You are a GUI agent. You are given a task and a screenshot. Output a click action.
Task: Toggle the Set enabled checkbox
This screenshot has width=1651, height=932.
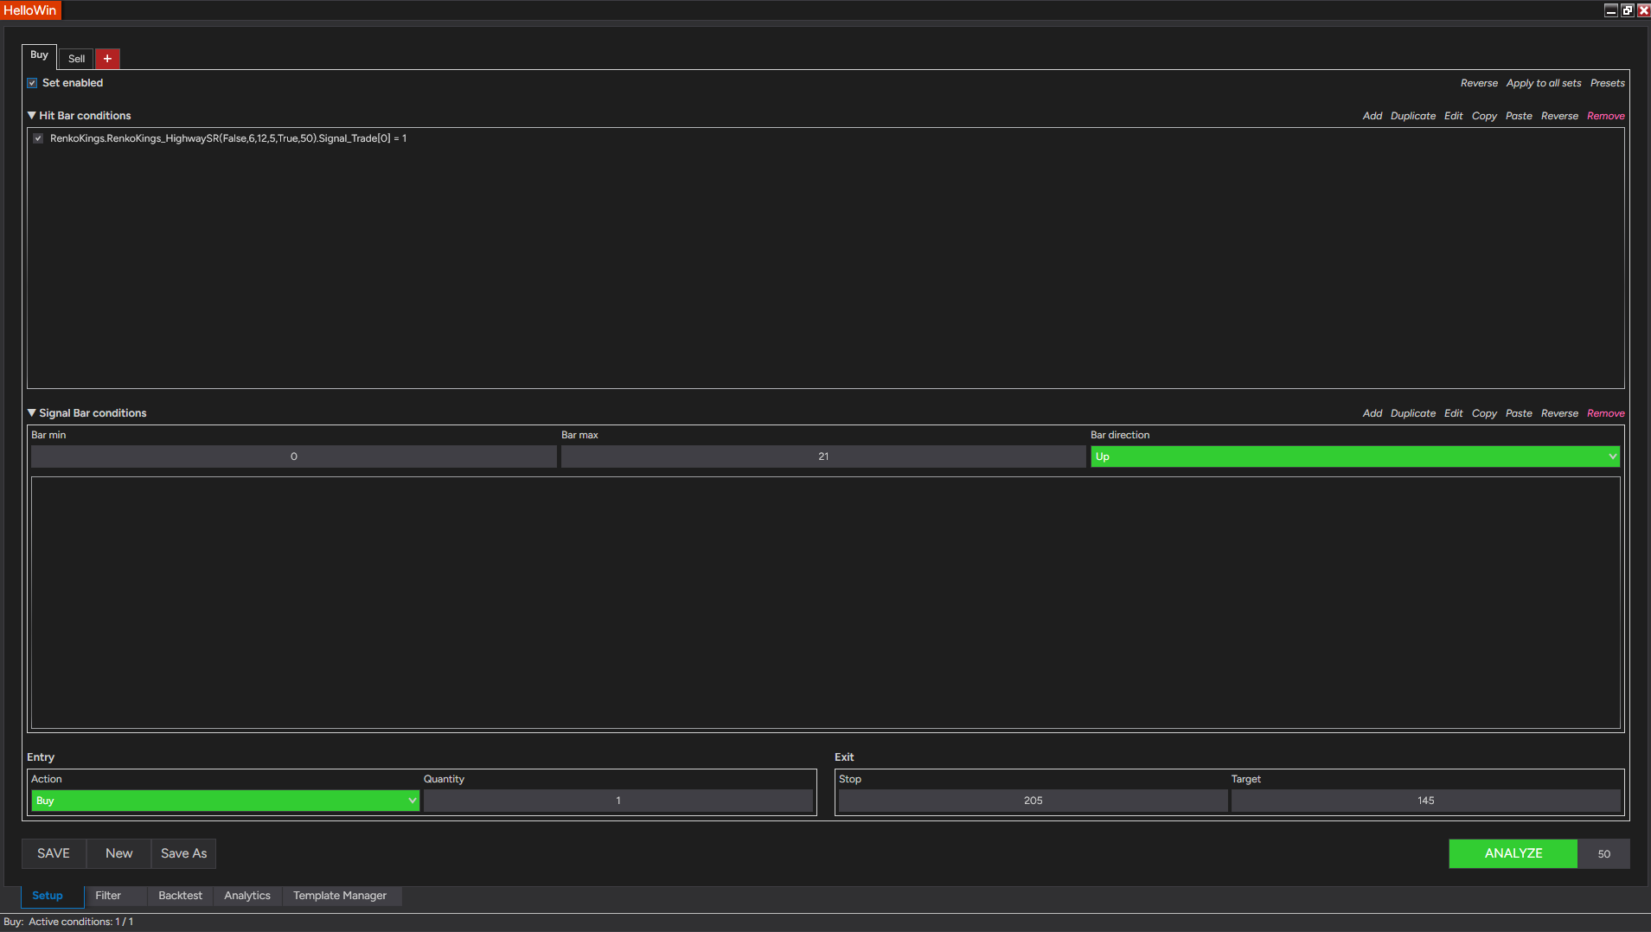pos(32,83)
